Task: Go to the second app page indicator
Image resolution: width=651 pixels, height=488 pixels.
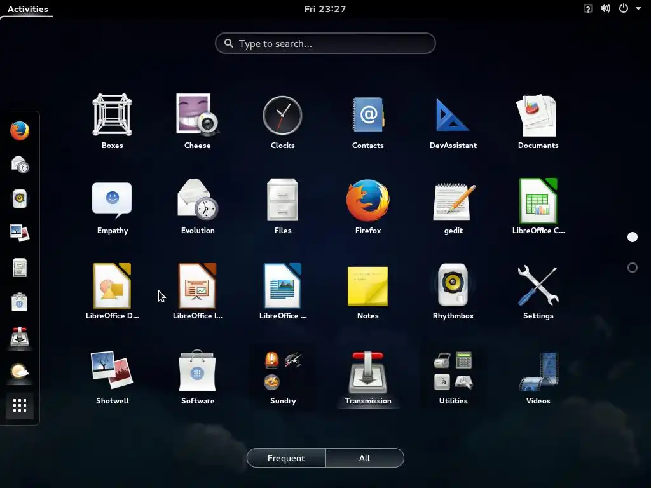Action: [633, 268]
